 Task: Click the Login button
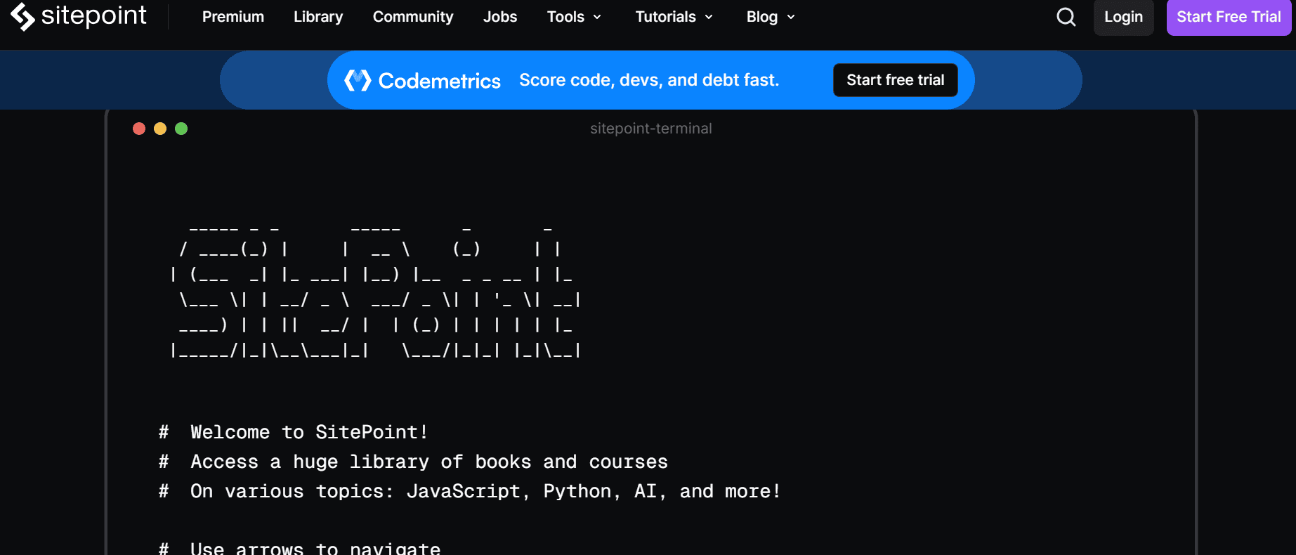coord(1123,17)
